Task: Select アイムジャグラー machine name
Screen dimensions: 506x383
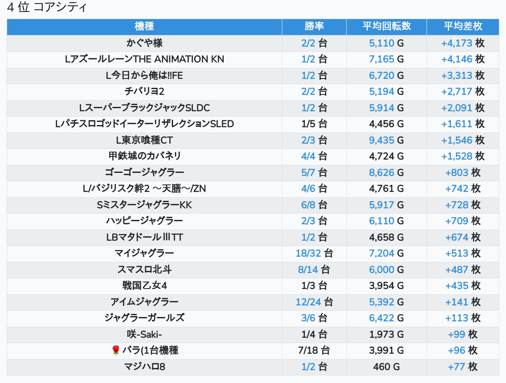Action: [x=144, y=302]
